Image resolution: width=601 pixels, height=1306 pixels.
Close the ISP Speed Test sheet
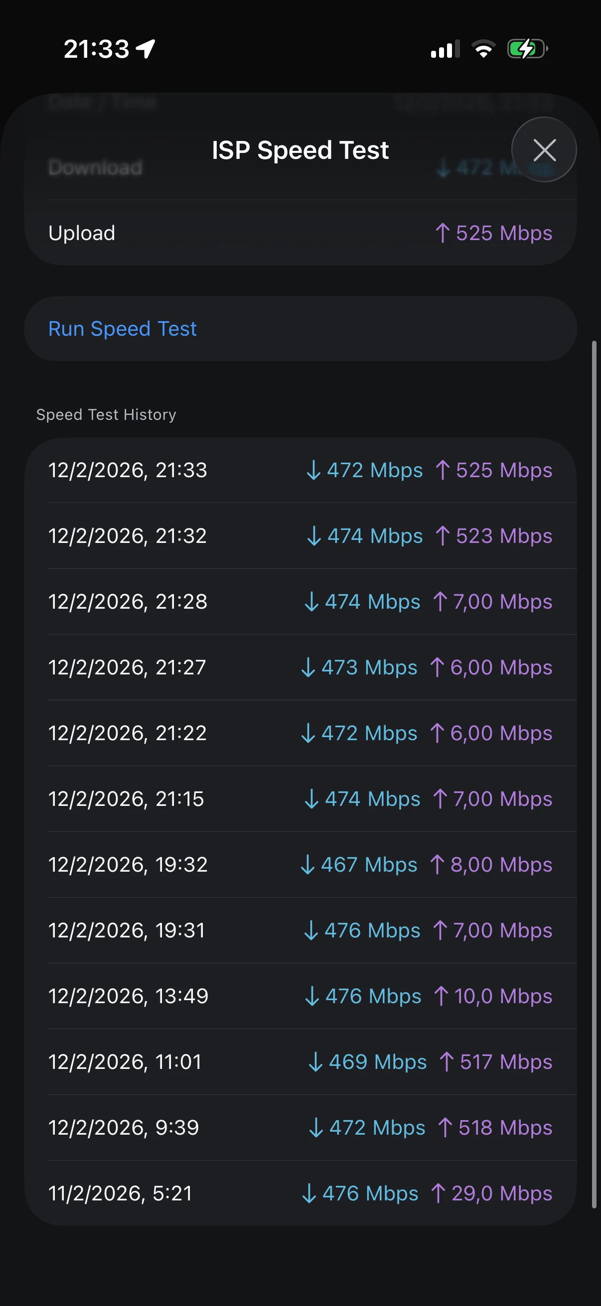pyautogui.click(x=544, y=150)
